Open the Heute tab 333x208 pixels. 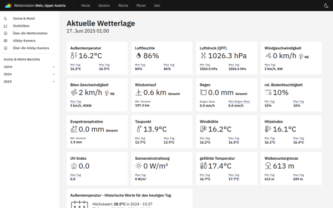click(85, 6)
